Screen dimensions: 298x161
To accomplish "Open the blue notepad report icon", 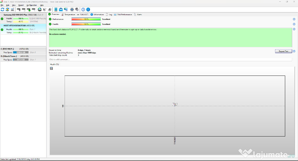I will click(56, 10).
